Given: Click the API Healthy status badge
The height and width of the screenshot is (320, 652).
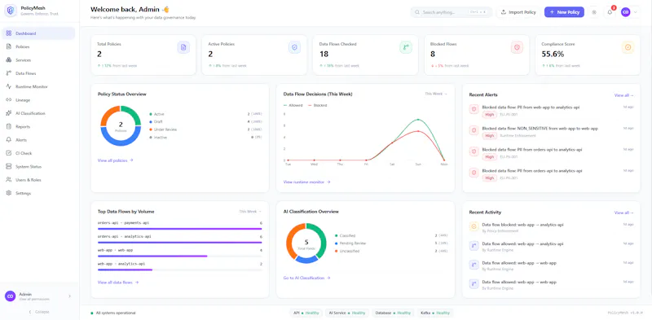Looking at the screenshot, I should (306, 313).
